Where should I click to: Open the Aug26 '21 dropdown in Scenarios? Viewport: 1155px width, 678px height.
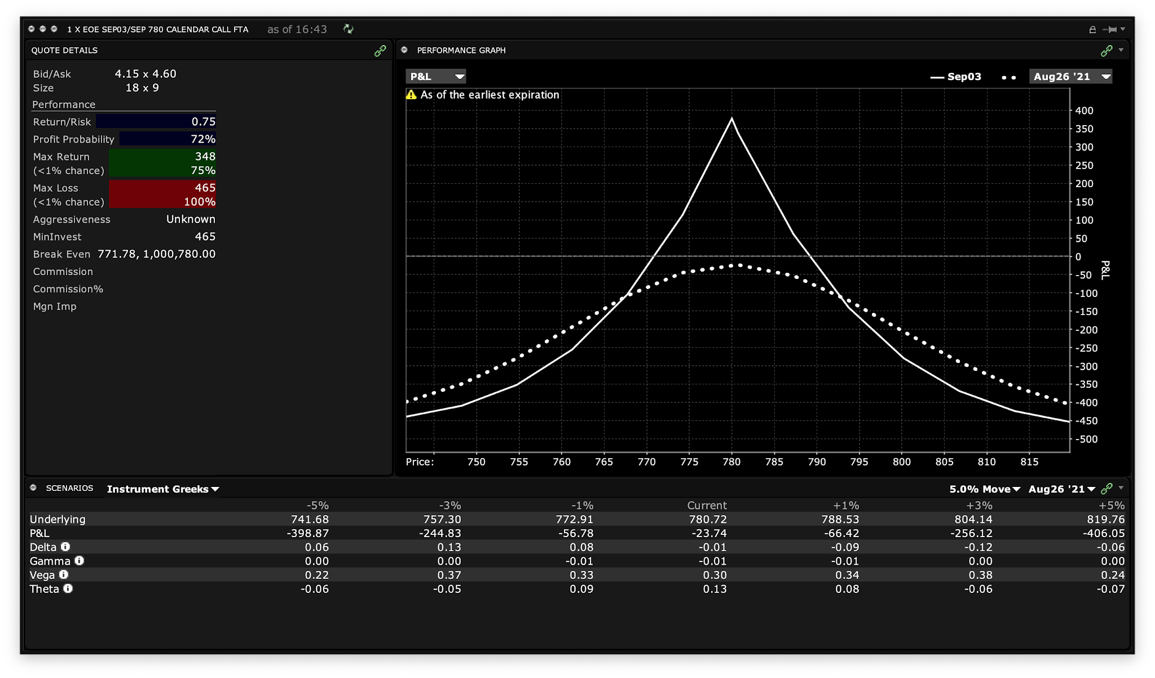pos(1061,489)
